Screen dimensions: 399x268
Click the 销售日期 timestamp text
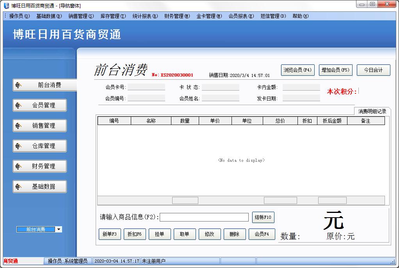pyautogui.click(x=239, y=75)
